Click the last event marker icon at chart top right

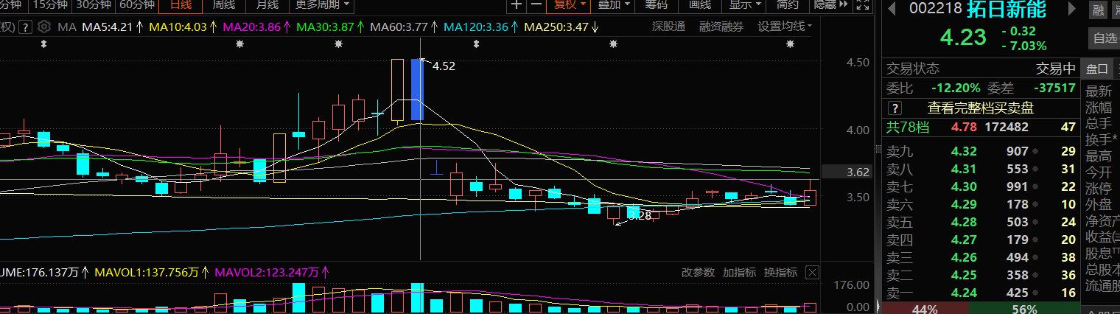(x=790, y=44)
